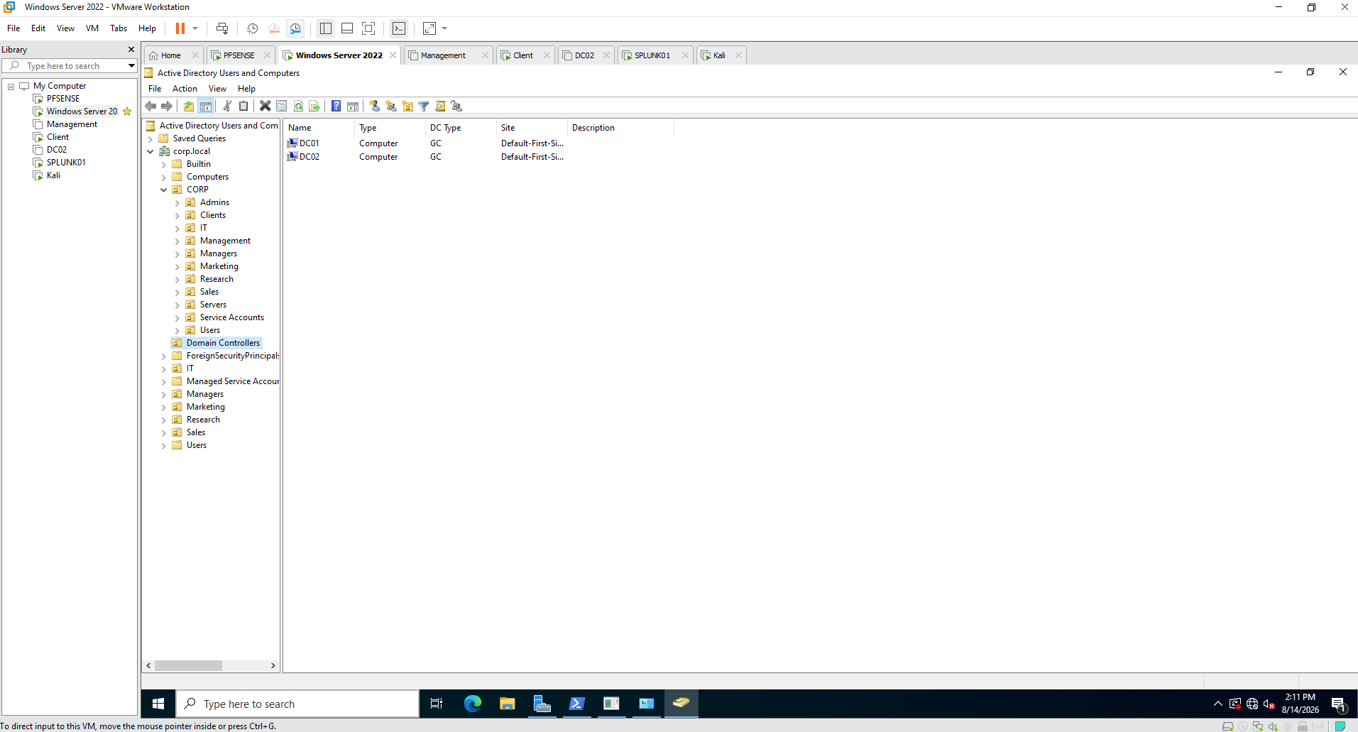This screenshot has width=1358, height=732.
Task: Click the Up one level folder icon
Action: (189, 106)
